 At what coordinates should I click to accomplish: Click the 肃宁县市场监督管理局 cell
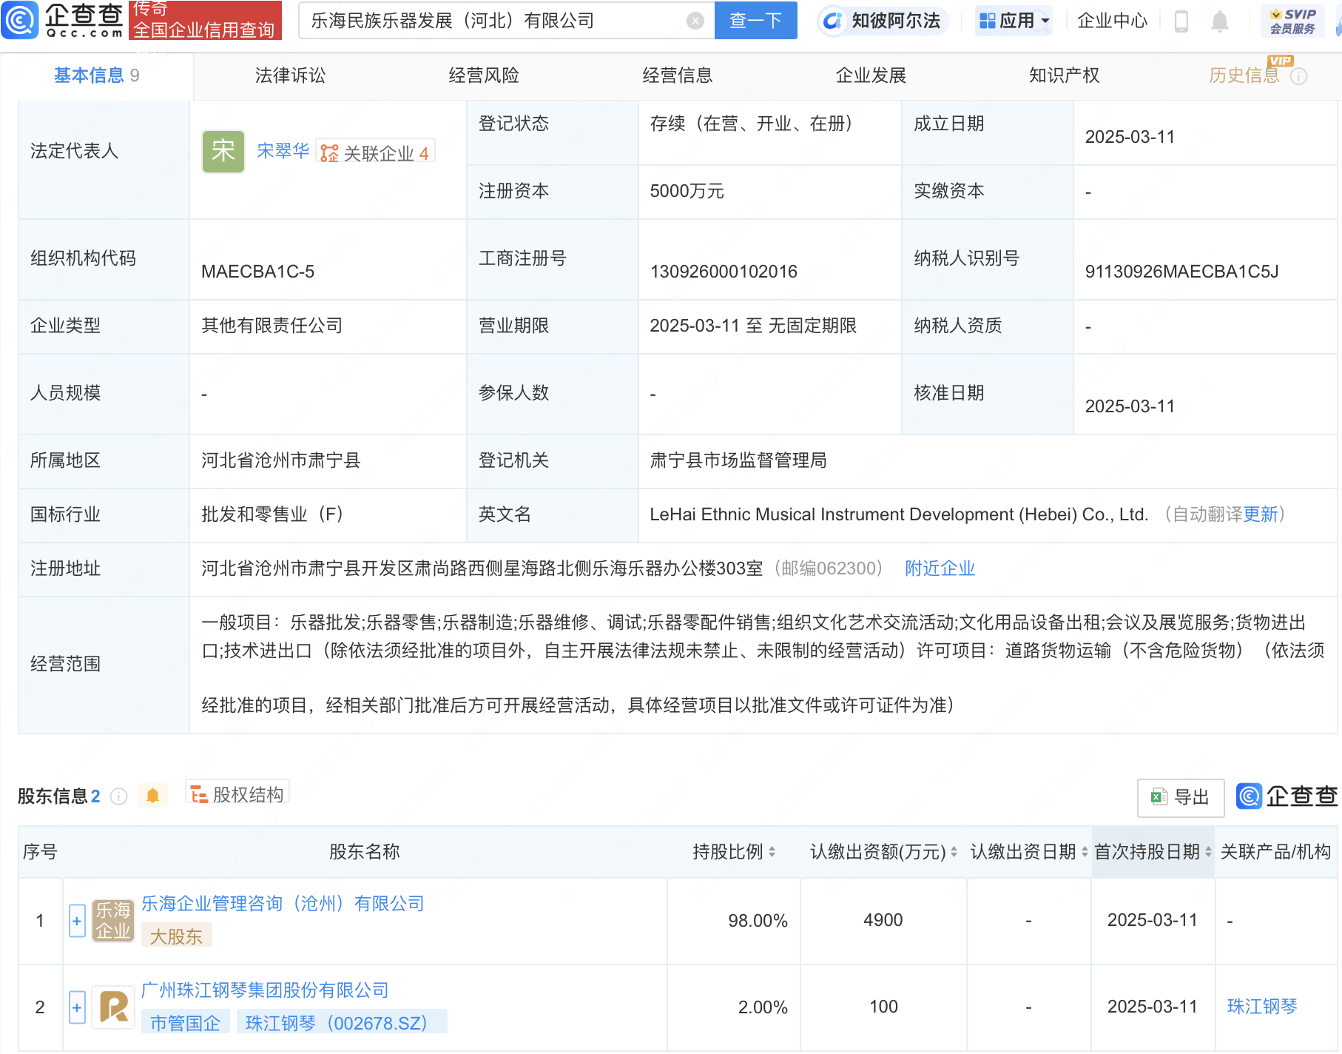987,460
